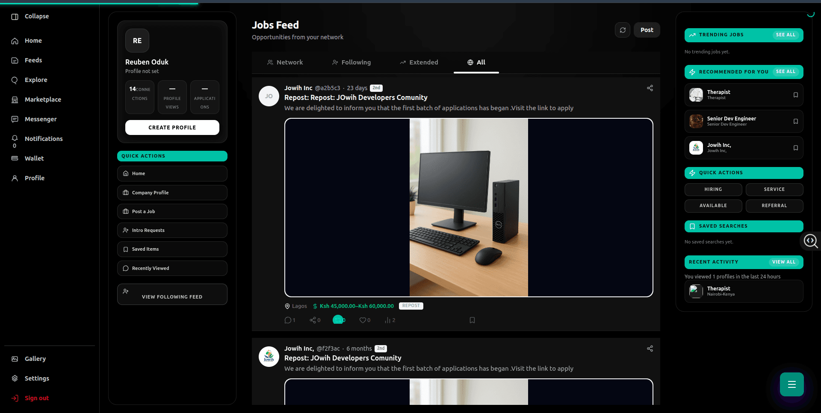See all recommended for you
821x413 pixels.
(786, 72)
